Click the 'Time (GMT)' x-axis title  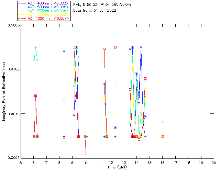117,167
